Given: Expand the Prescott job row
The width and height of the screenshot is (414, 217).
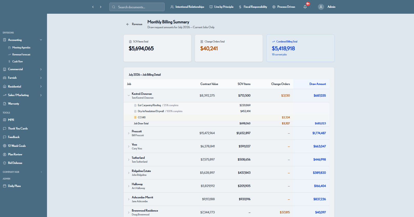Looking at the screenshot, I should tap(129, 133).
